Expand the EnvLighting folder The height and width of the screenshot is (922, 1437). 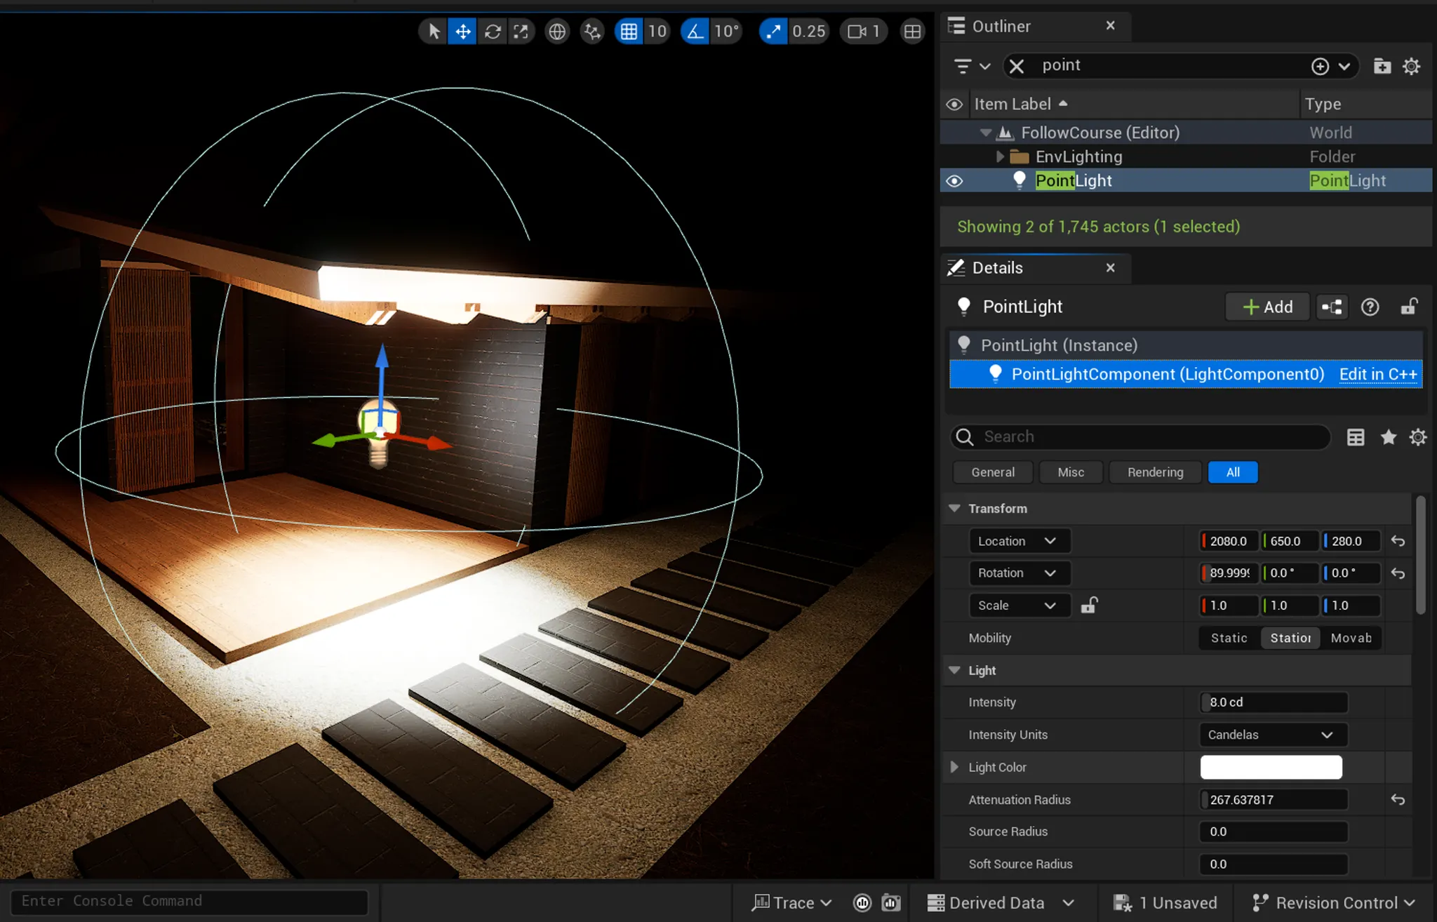pos(1000,156)
